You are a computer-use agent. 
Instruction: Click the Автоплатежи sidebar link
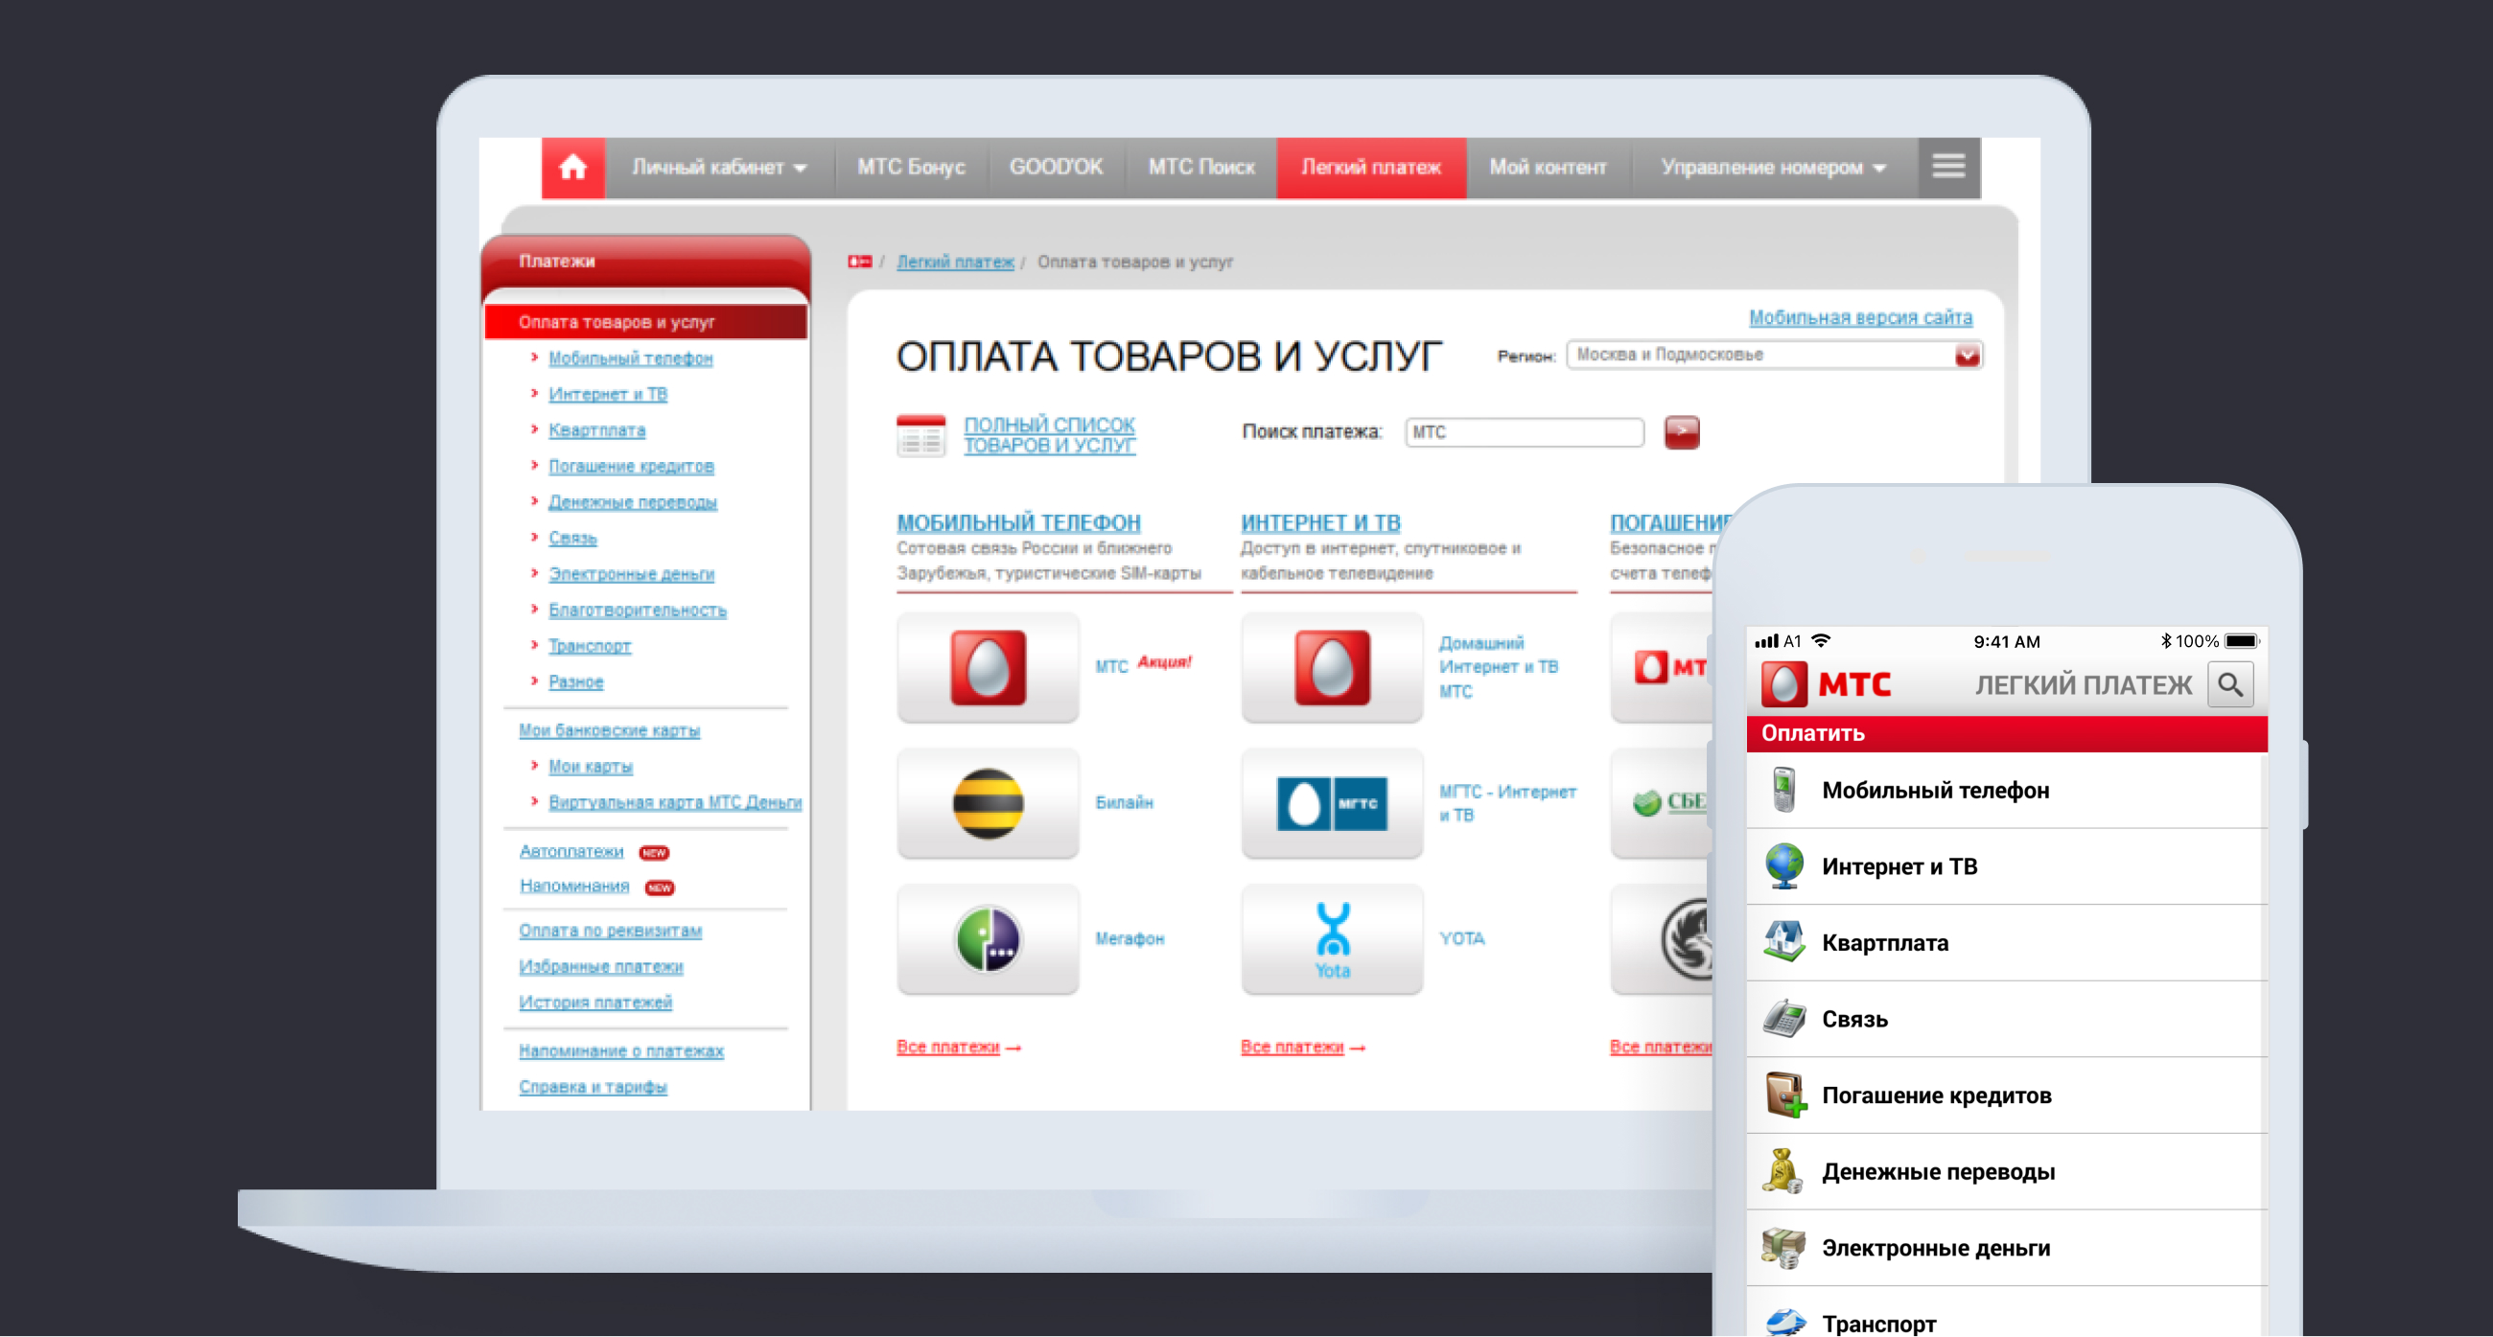571,851
